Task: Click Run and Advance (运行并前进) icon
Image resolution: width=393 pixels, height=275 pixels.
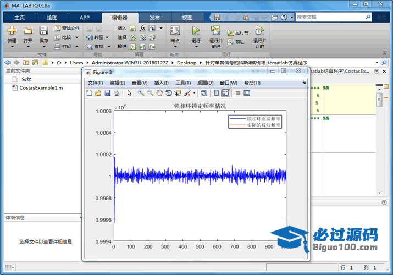Action: click(x=215, y=30)
